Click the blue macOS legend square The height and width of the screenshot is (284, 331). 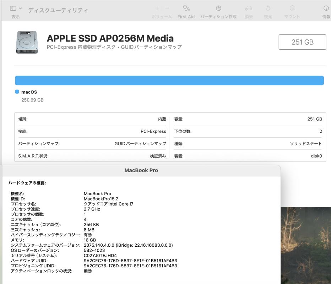click(17, 92)
